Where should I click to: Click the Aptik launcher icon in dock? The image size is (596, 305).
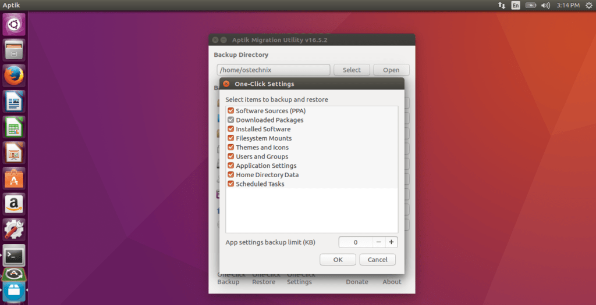[14, 291]
